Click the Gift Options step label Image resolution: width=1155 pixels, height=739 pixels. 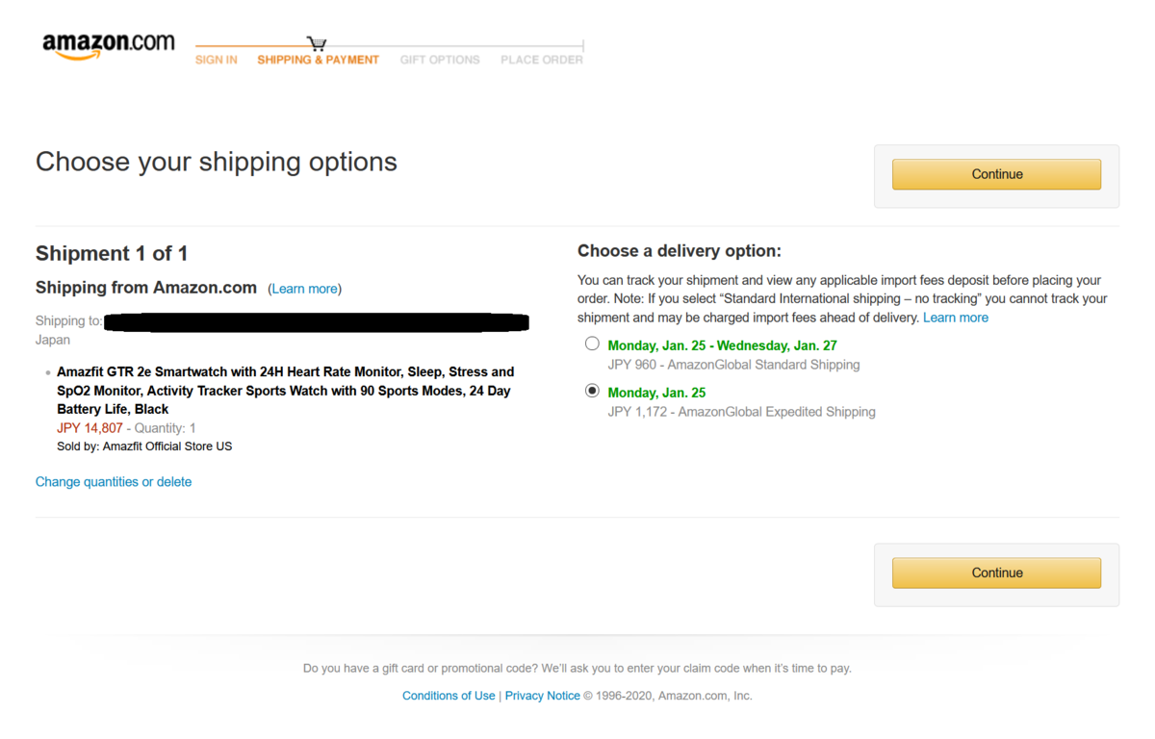(x=440, y=60)
